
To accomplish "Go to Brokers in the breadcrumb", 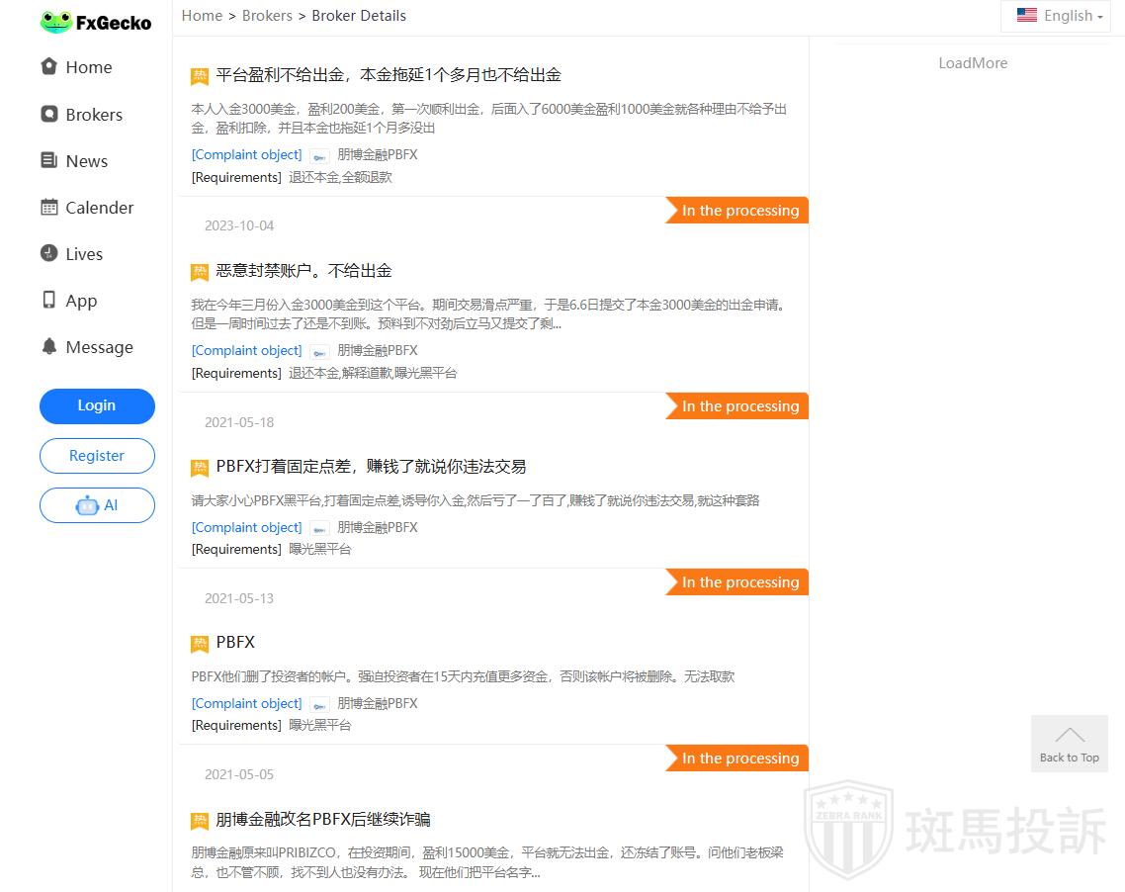I will [x=267, y=16].
